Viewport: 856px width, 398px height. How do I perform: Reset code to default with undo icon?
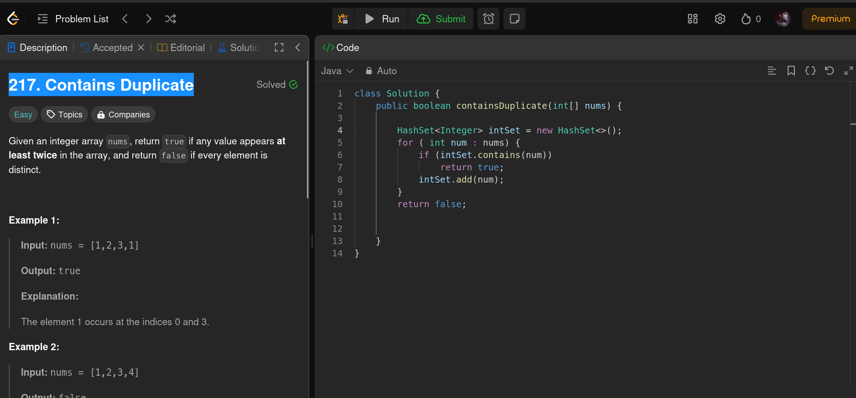(x=829, y=71)
